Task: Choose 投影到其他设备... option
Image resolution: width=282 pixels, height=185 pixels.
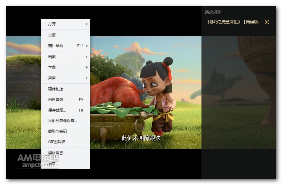Action: (x=66, y=121)
